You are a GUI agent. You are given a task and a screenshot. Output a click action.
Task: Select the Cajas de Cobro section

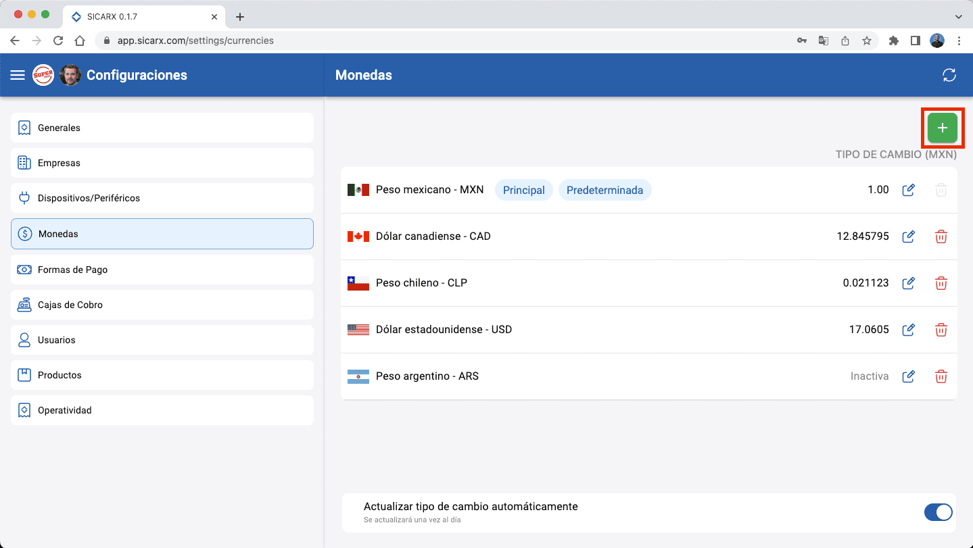click(162, 304)
